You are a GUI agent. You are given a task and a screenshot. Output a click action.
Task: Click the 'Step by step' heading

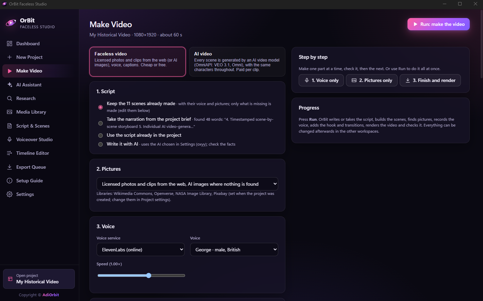(x=313, y=57)
